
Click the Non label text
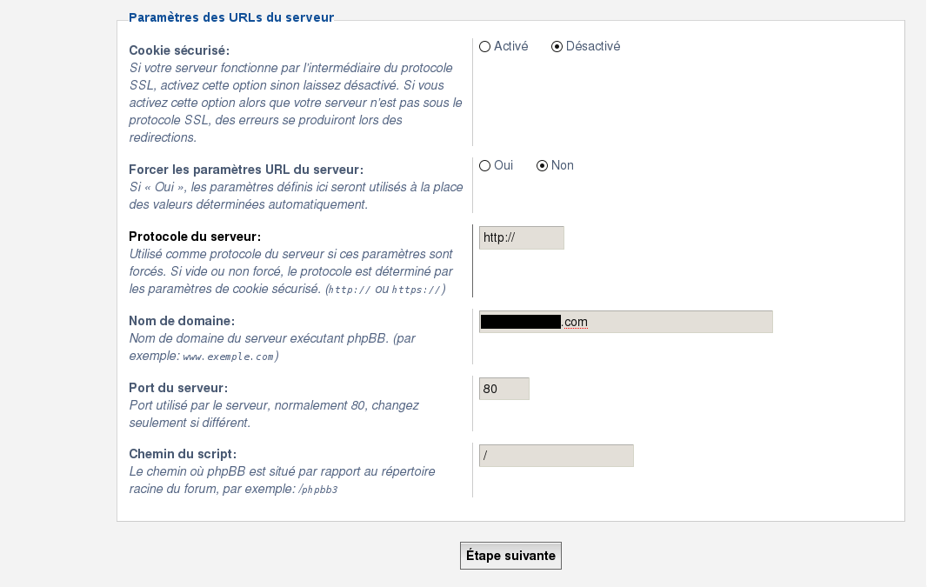tap(563, 165)
